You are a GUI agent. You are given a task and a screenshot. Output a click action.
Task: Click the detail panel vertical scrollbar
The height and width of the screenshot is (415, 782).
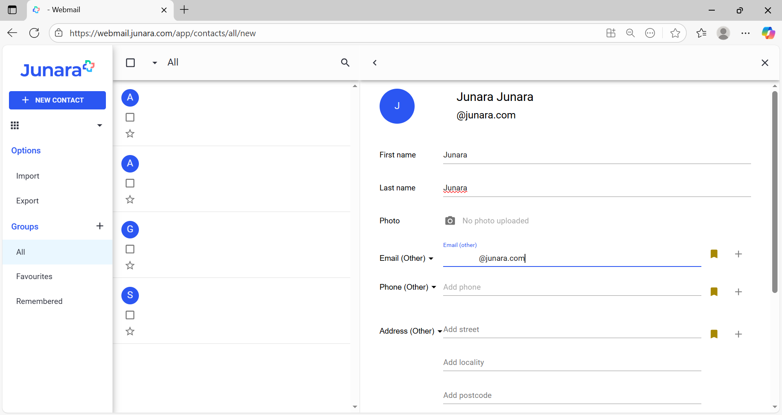coord(775,192)
